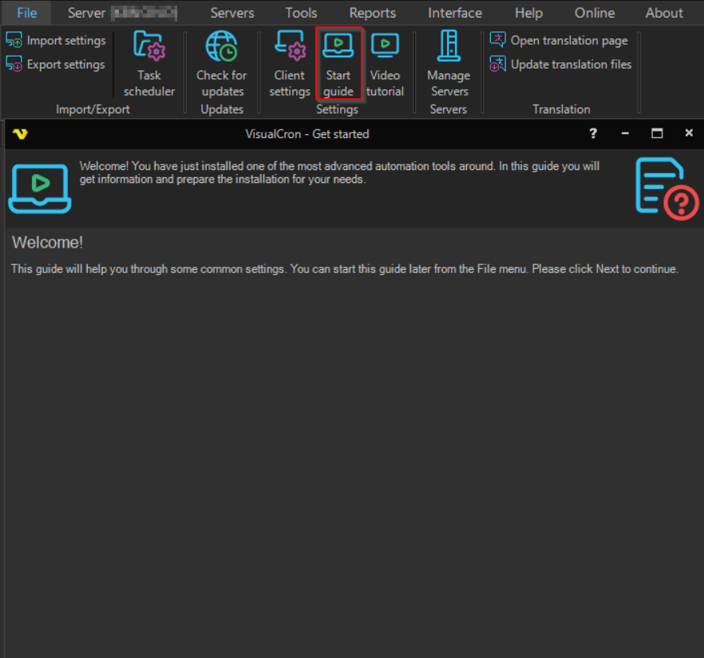Click the Import settings icon
This screenshot has width=704, height=658.
coord(14,40)
